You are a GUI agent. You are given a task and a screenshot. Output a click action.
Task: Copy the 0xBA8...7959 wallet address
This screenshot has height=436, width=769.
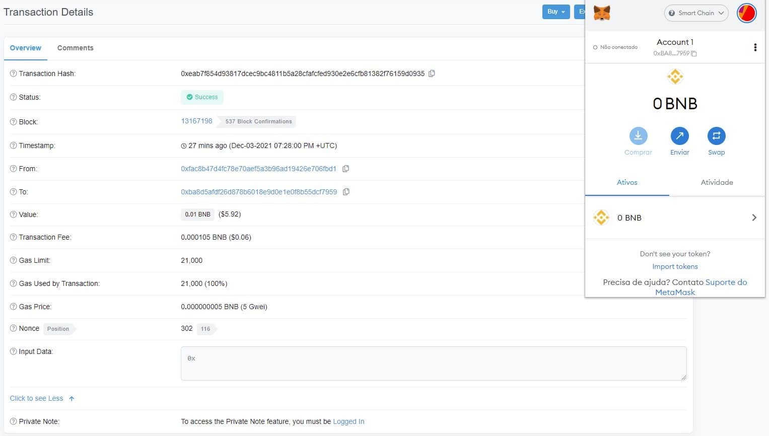(675, 53)
